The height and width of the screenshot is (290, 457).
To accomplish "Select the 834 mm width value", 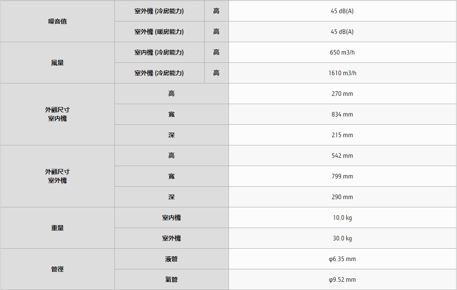I will tap(342, 114).
